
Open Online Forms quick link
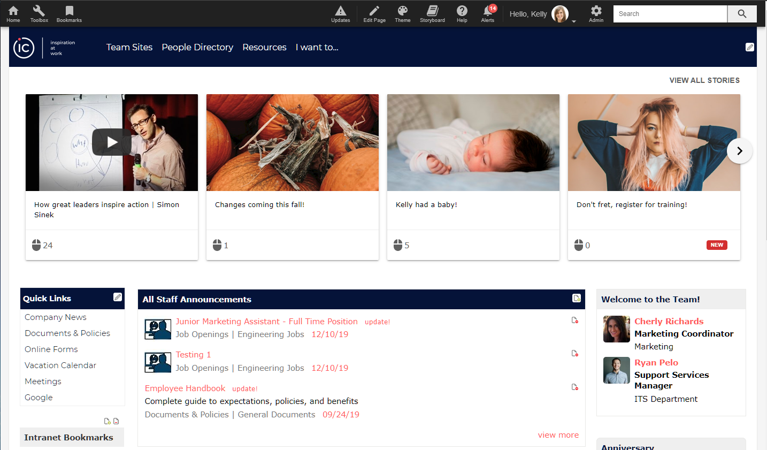point(51,349)
